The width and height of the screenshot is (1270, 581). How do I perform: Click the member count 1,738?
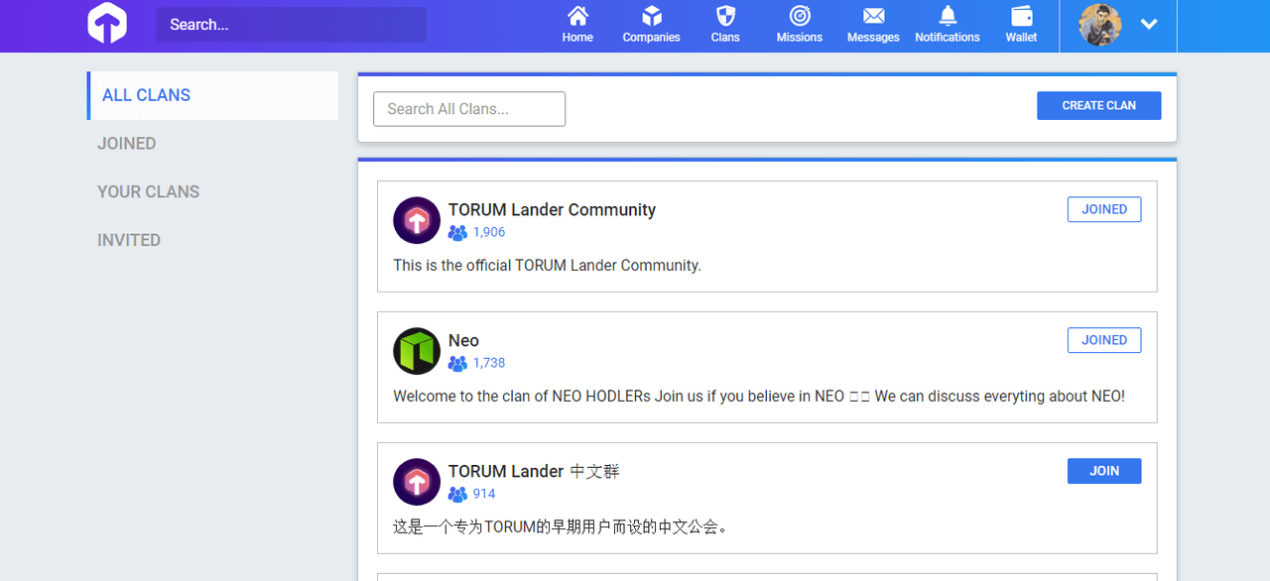[489, 363]
